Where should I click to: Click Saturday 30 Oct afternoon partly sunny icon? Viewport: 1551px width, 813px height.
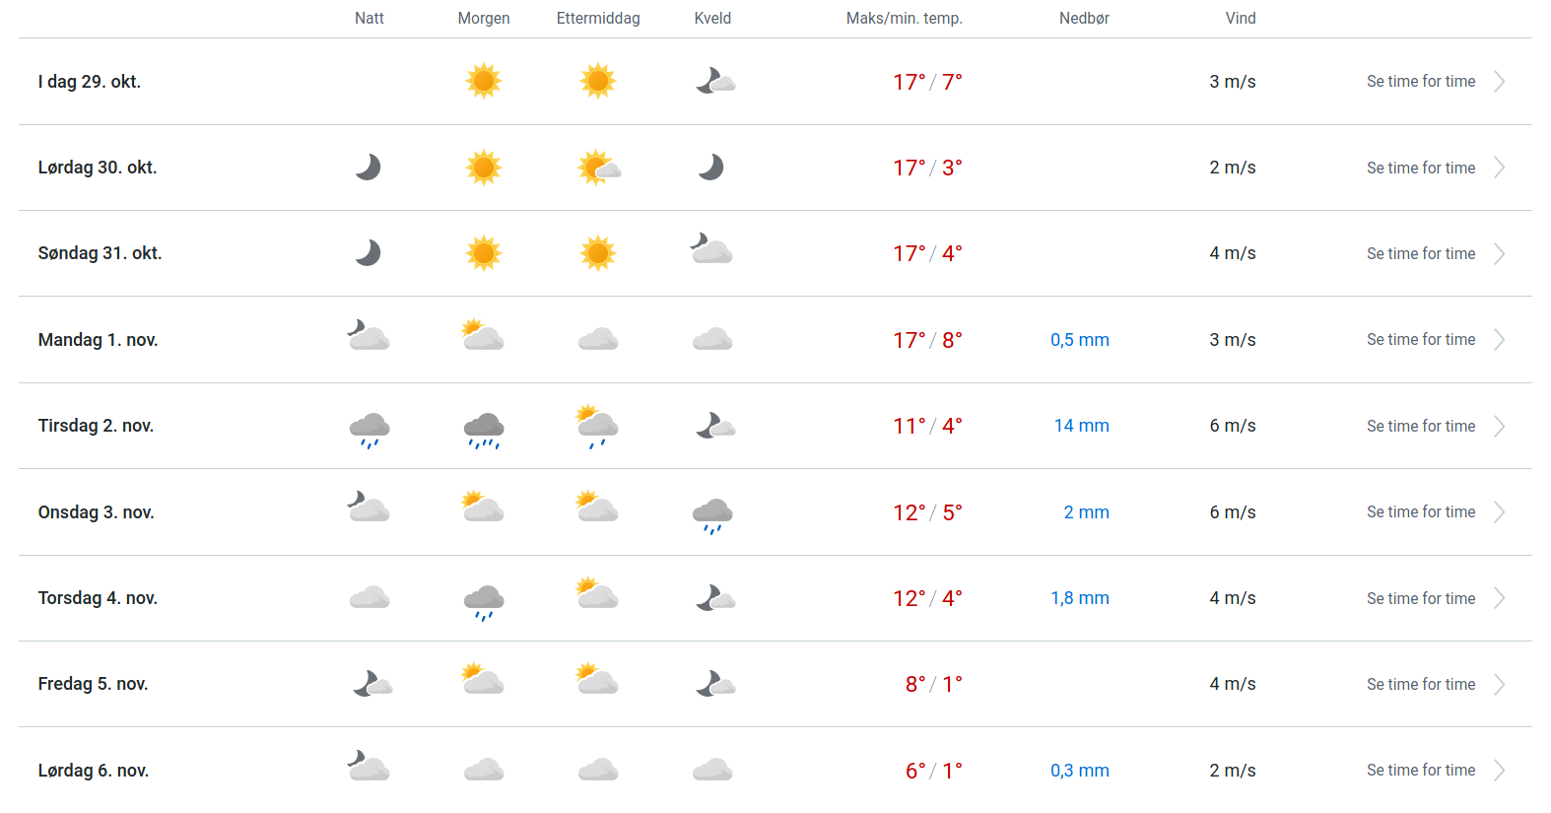[598, 168]
